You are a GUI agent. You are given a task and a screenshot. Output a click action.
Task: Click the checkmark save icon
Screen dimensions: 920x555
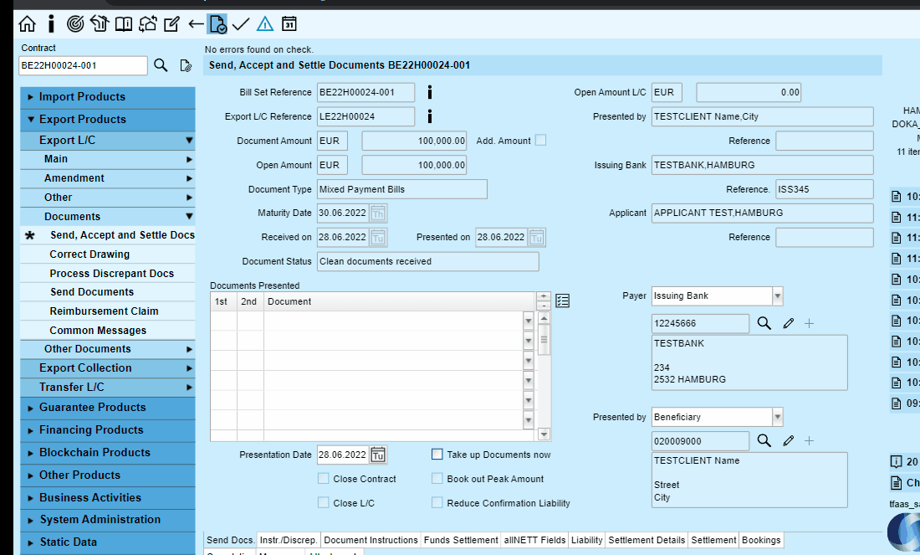(x=241, y=24)
